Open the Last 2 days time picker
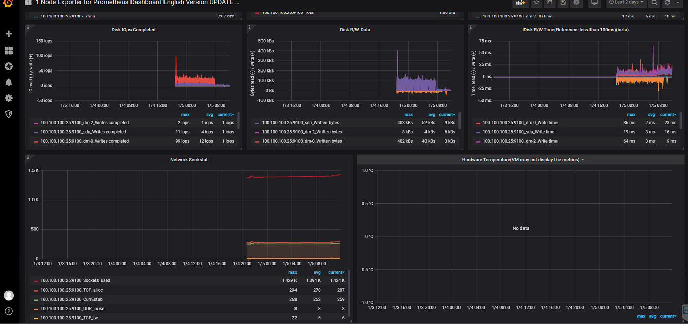Image resolution: width=688 pixels, height=324 pixels. pyautogui.click(x=626, y=3)
